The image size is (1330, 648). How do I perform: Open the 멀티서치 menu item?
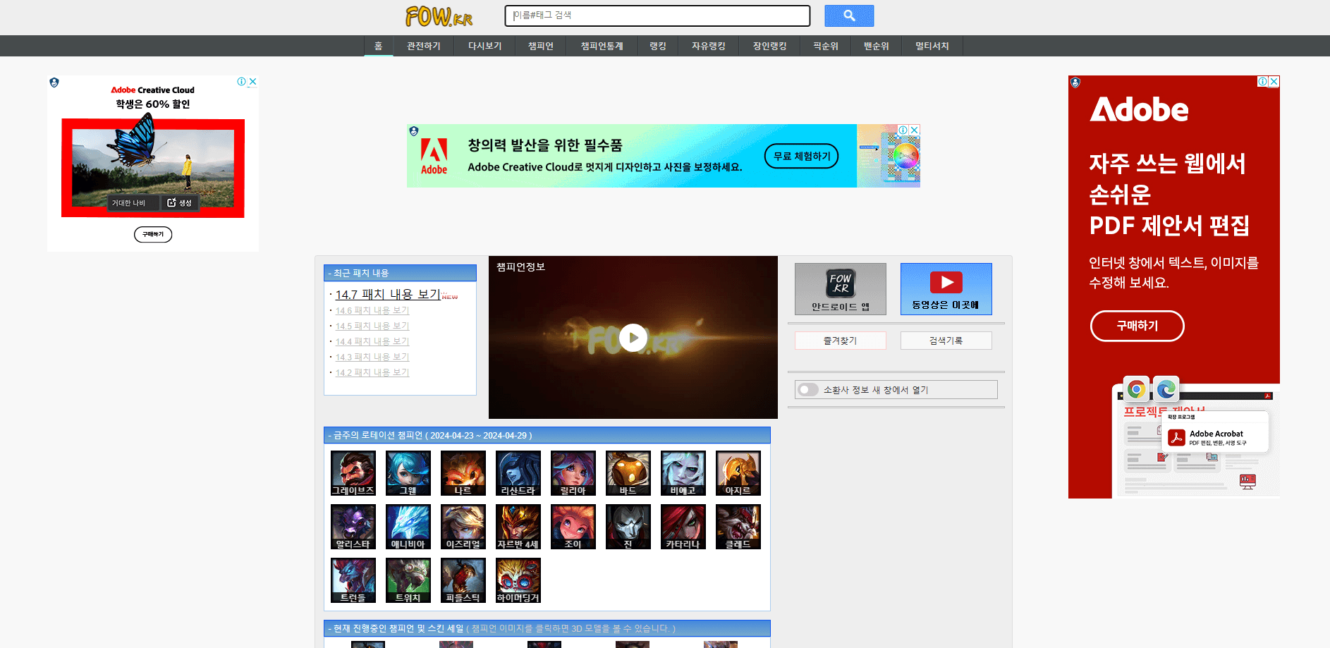pyautogui.click(x=932, y=46)
